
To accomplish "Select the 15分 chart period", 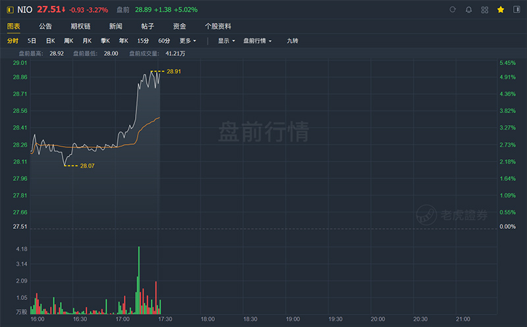I will pos(143,41).
